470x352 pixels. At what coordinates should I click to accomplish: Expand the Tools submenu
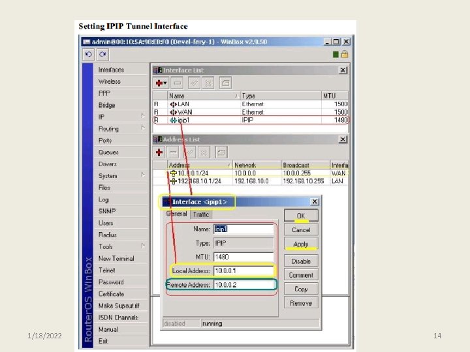[x=121, y=246]
